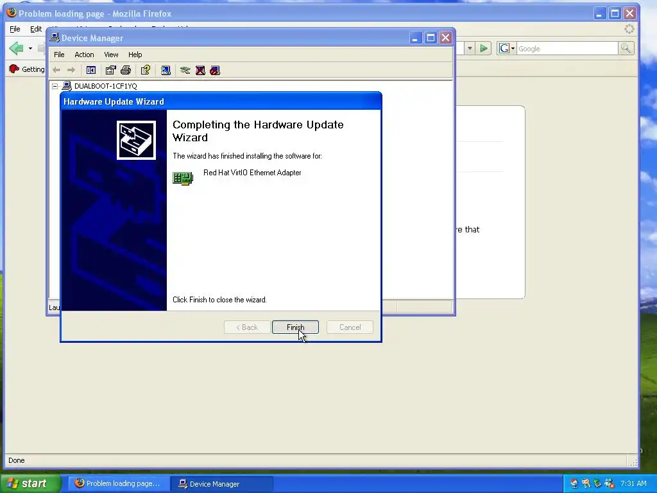Select DUALBOOT-1CF1YQ computer in tree
Image resolution: width=657 pixels, height=493 pixels.
(x=106, y=86)
